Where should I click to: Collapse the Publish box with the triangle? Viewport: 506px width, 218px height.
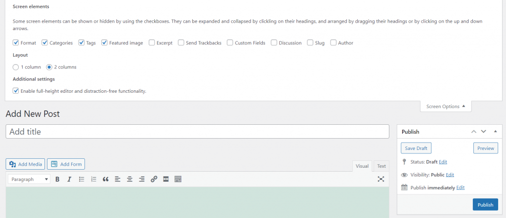(x=496, y=132)
